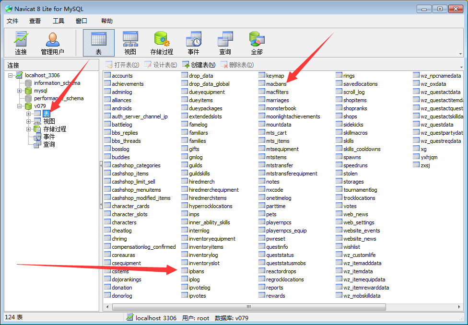The image size is (468, 325).
Task: Collapse the localhost_3306 connection node
Action: [x=11, y=75]
